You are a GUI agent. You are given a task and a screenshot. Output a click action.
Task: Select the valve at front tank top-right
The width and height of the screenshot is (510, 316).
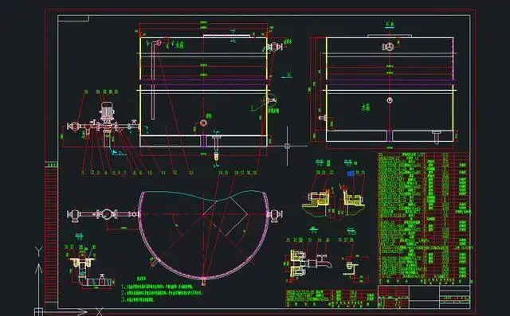pos(275,46)
